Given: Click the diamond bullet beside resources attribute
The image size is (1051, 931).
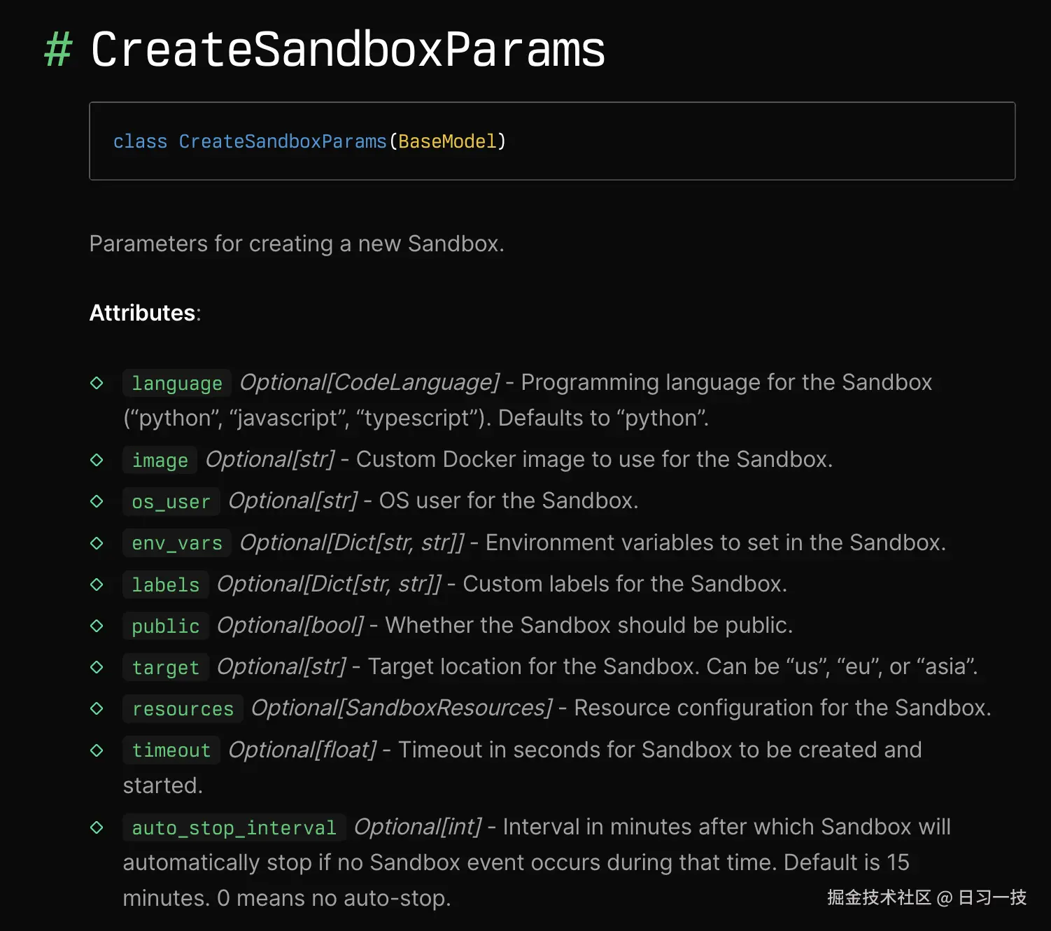Looking at the screenshot, I should (97, 708).
